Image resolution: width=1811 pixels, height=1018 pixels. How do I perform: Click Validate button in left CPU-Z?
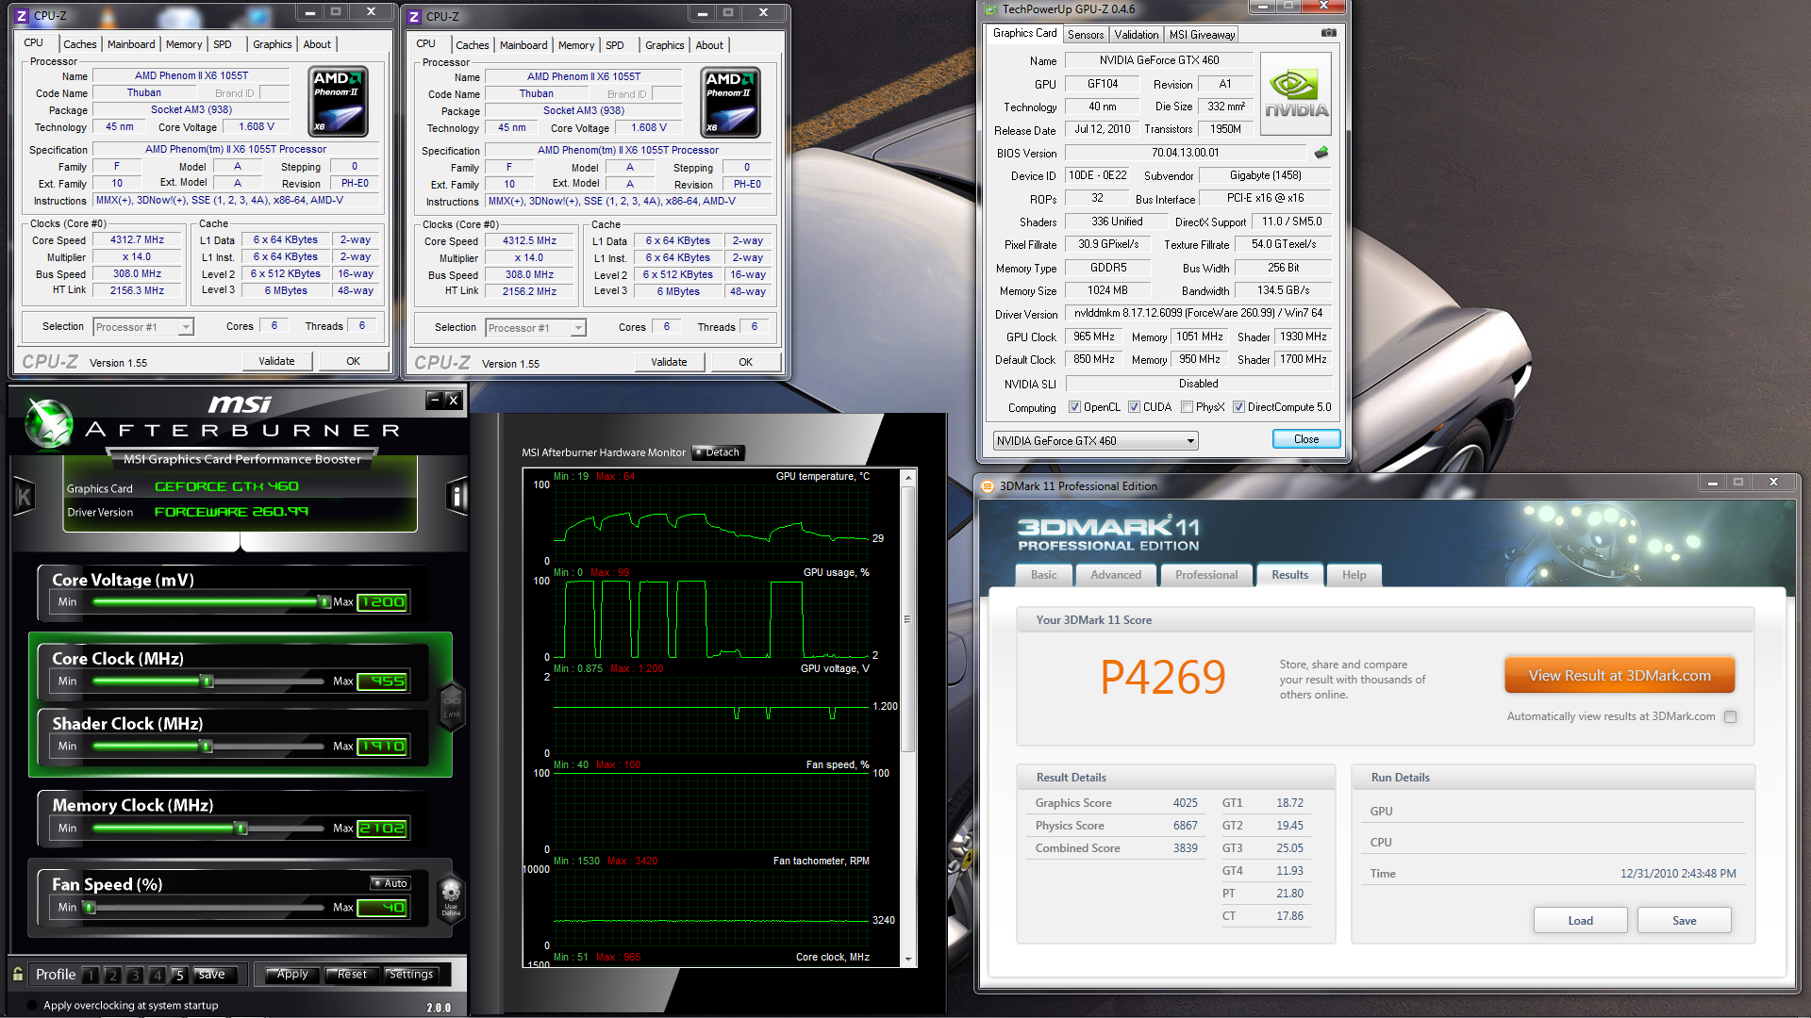click(276, 361)
